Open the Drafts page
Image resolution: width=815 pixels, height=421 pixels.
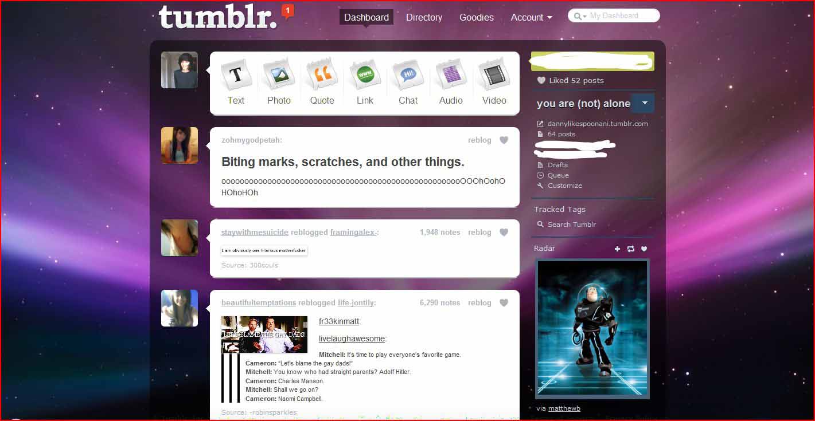point(556,164)
